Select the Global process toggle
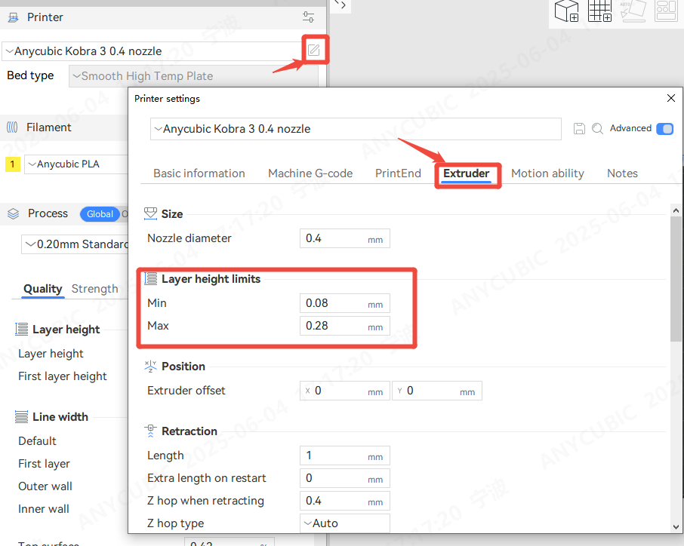 click(x=100, y=214)
